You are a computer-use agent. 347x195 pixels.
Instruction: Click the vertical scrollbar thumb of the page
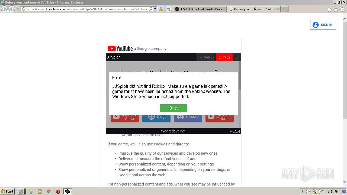pyautogui.click(x=345, y=70)
